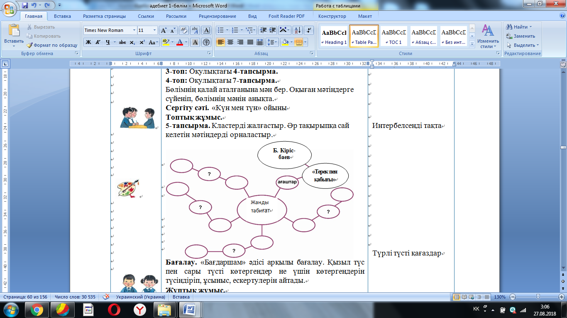The image size is (567, 318).
Task: Apply the red font color
Action: pyautogui.click(x=179, y=42)
